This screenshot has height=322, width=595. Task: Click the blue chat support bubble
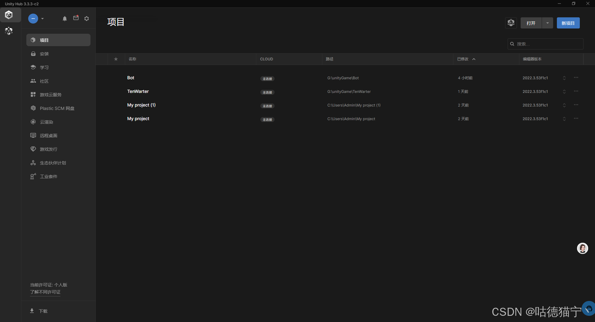(x=588, y=308)
